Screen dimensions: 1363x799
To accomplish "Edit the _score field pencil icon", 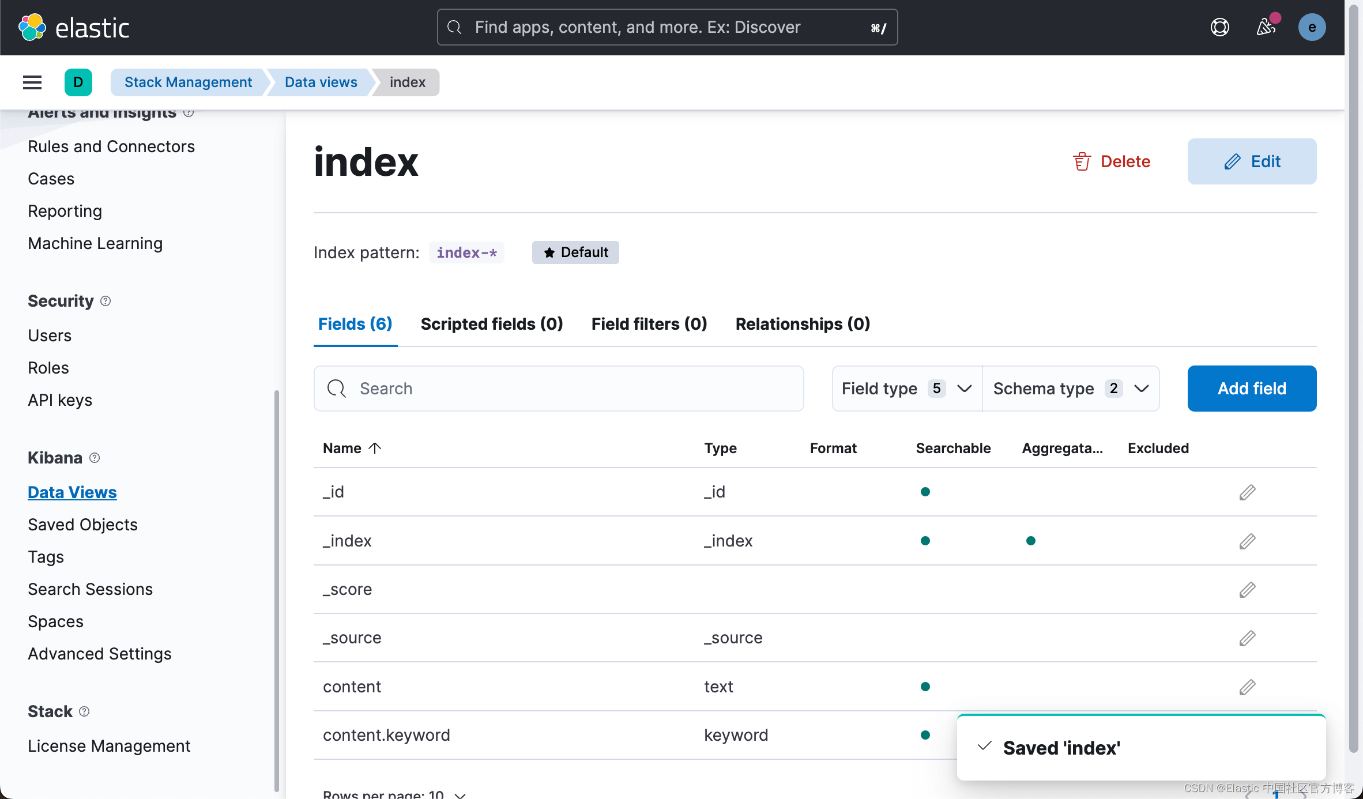I will click(1247, 590).
